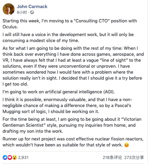View the 273次分享 shares list
This screenshot has width=148, height=164.
(x=134, y=157)
